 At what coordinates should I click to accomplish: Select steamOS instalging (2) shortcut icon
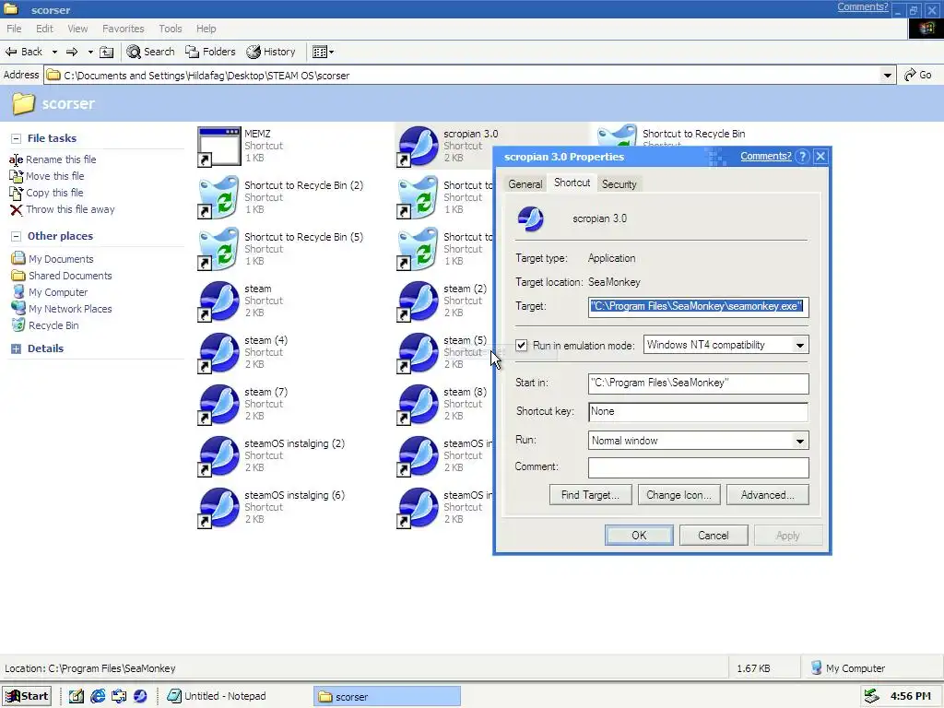click(x=219, y=456)
